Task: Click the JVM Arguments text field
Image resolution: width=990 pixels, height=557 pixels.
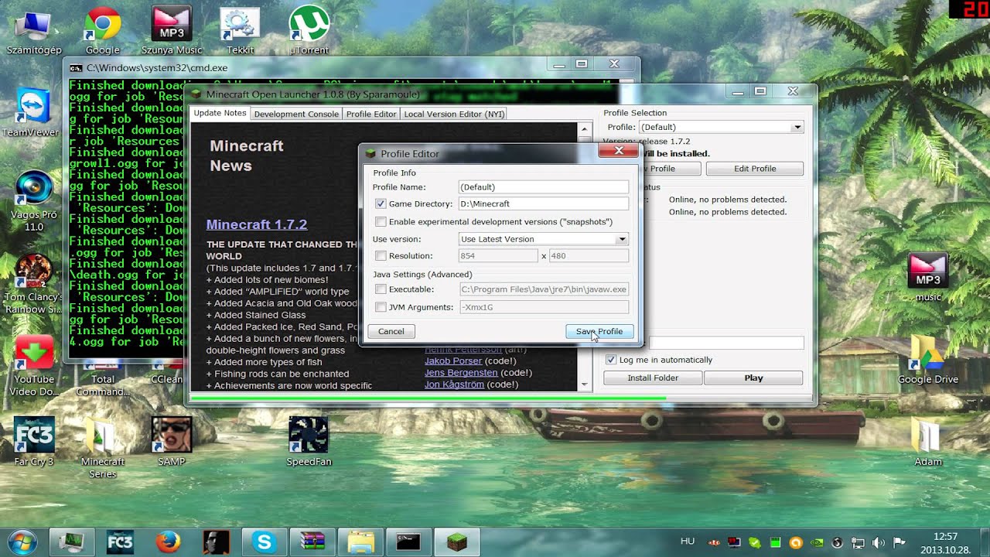Action: pyautogui.click(x=543, y=307)
